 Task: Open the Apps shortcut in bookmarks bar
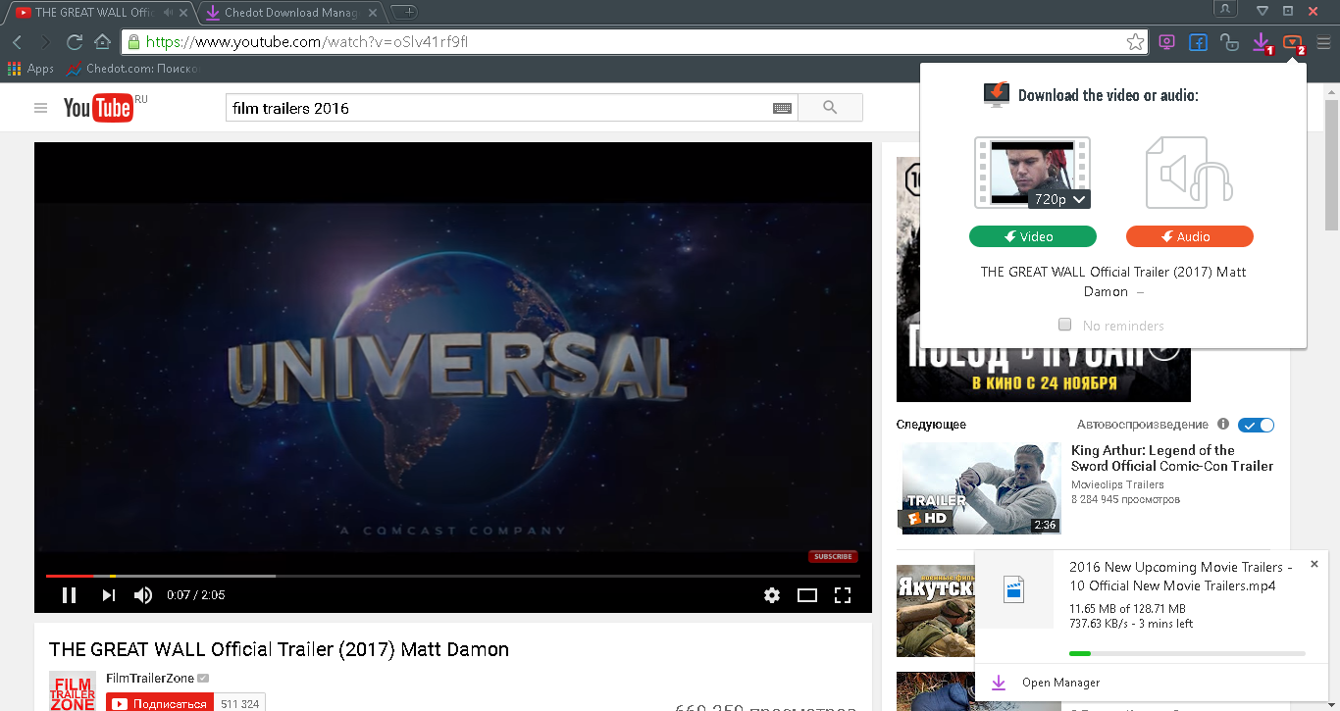click(31, 69)
